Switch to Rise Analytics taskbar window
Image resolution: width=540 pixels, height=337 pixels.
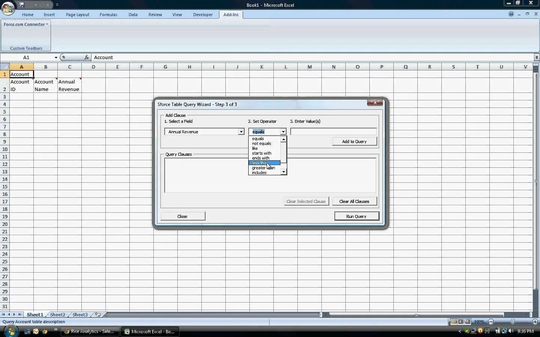(x=90, y=331)
